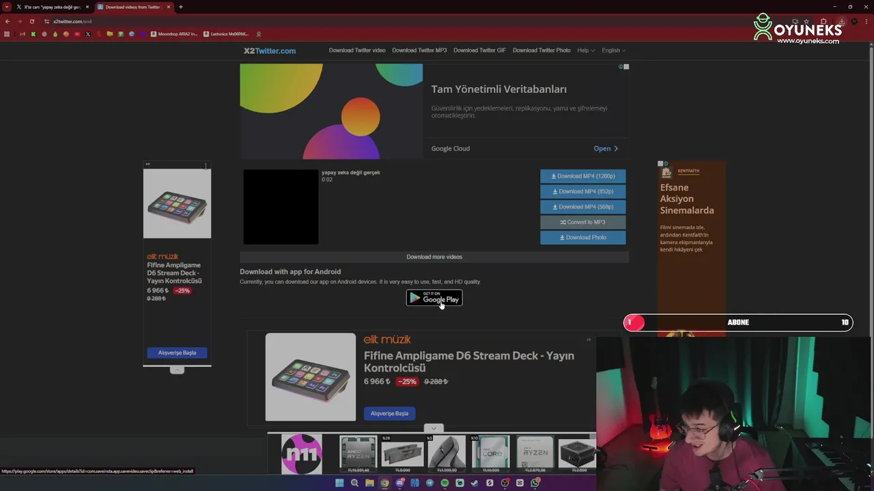Open the Lastvoice bookmark

tap(227, 34)
